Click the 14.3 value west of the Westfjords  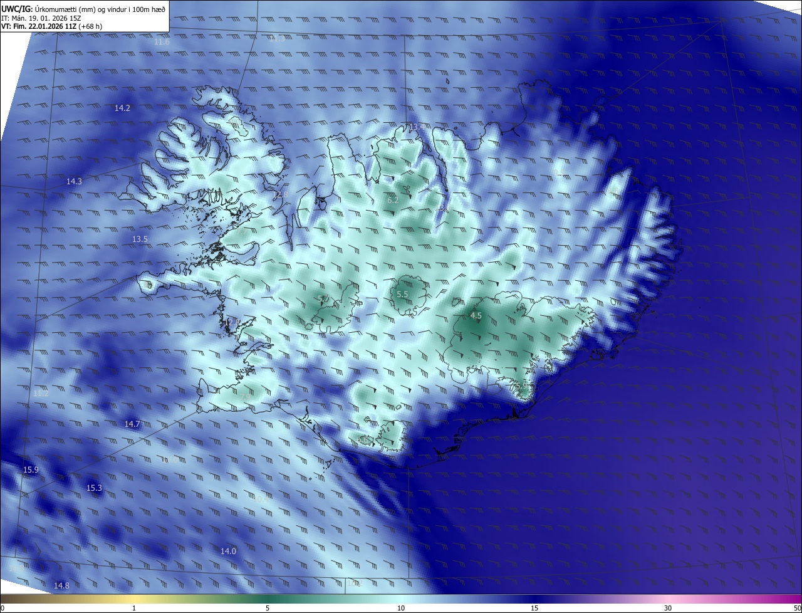tap(74, 182)
